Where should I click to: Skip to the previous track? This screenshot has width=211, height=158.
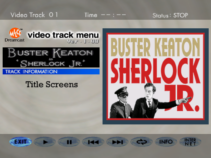93,142
